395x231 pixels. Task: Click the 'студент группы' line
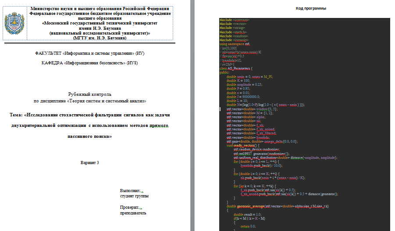coord(134,196)
